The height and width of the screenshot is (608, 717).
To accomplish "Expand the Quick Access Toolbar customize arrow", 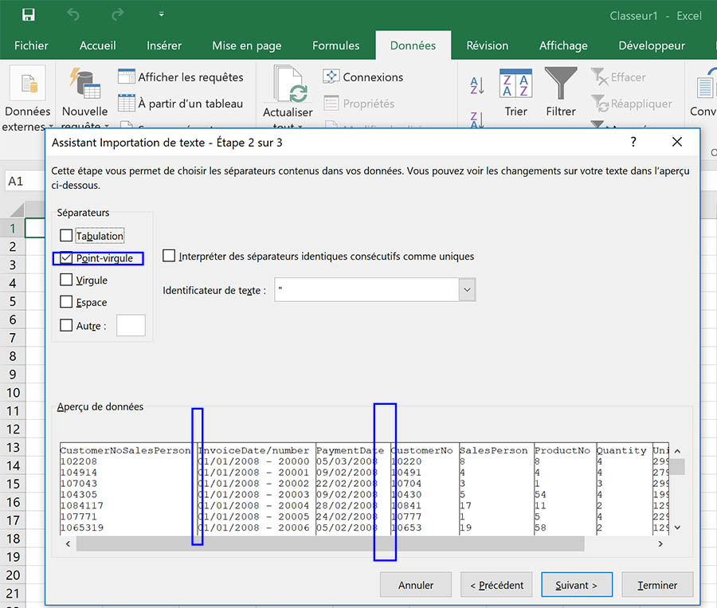I will pos(162,14).
